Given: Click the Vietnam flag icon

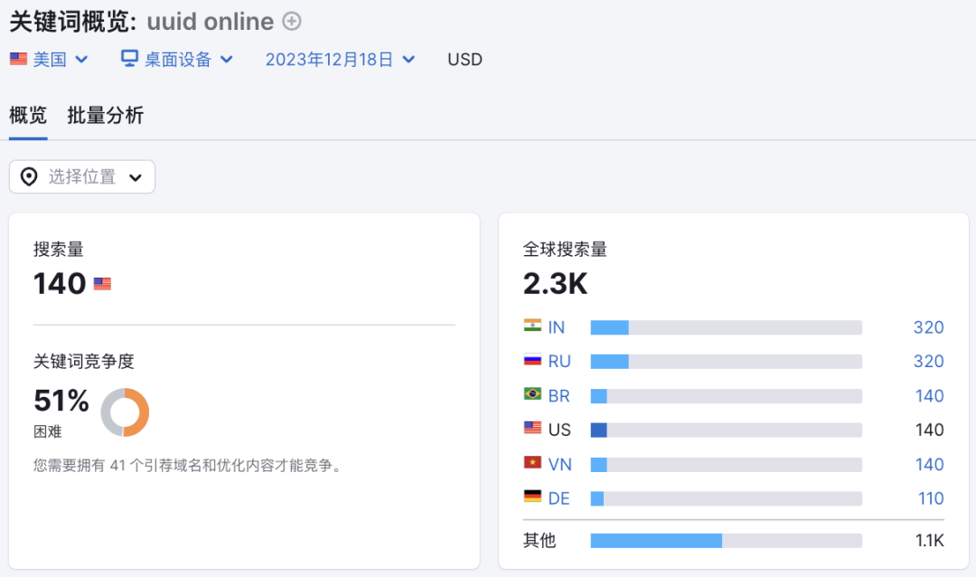Looking at the screenshot, I should (532, 463).
